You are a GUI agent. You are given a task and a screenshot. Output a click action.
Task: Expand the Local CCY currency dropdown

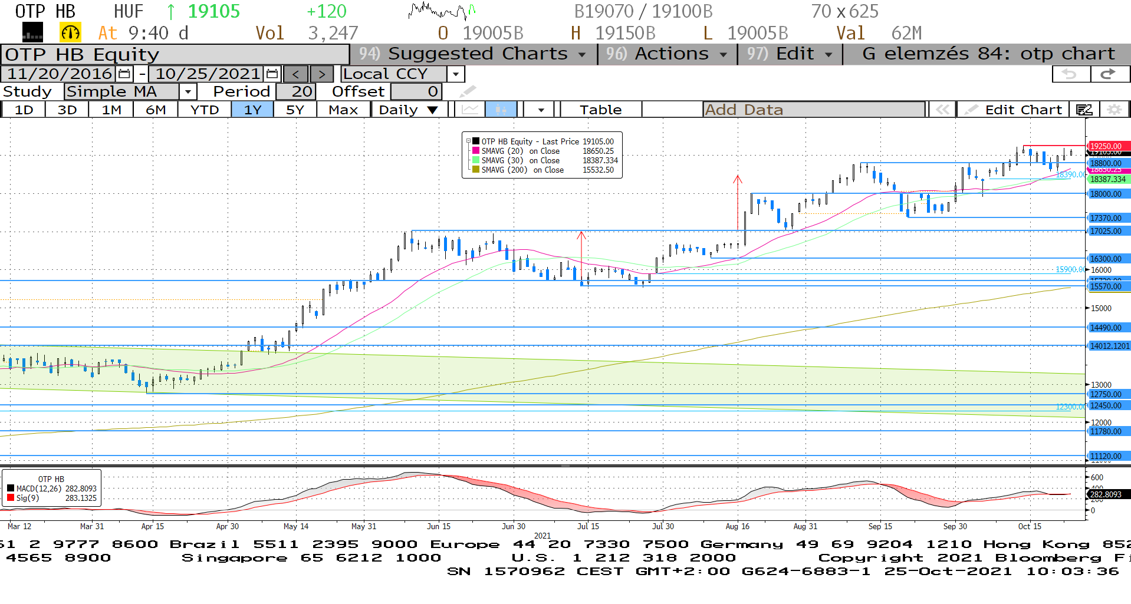(455, 74)
